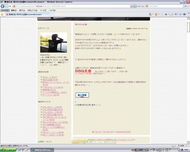Open the recent pages dropdown arrow
The image size is (190, 152).
[x=10, y=6]
